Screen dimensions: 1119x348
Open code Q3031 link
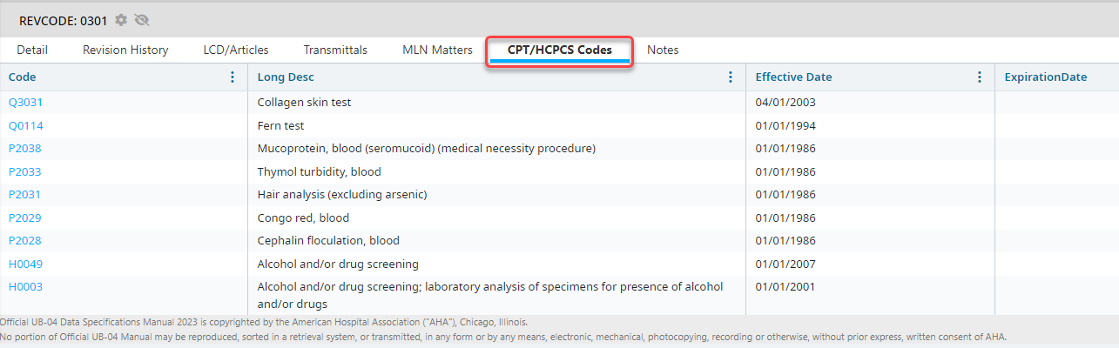tap(25, 103)
